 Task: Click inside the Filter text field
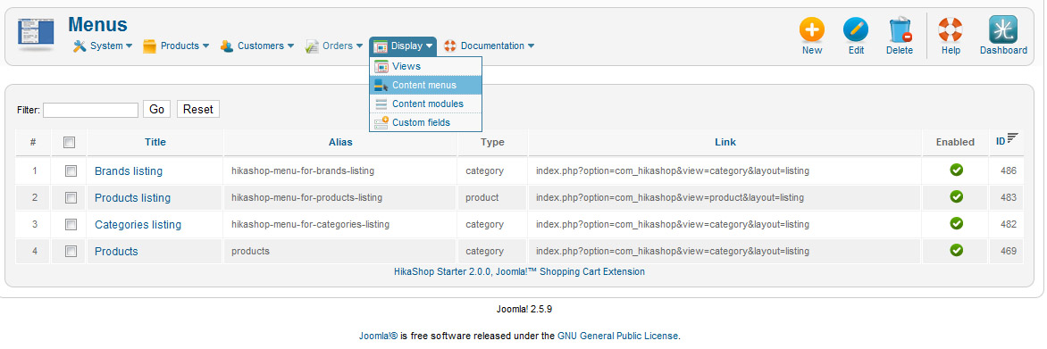coord(91,110)
